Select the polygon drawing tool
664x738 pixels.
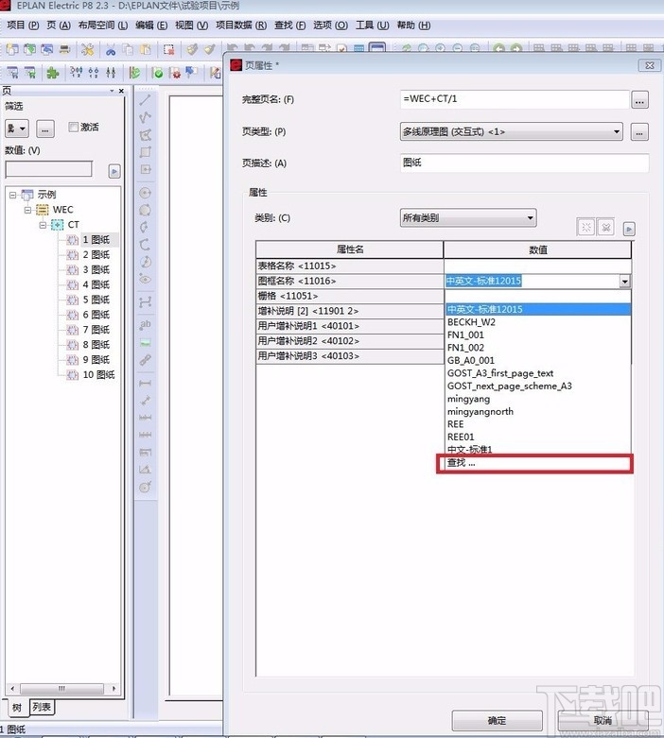point(145,134)
